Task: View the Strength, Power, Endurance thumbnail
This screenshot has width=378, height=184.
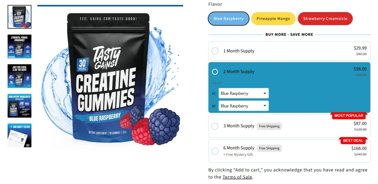Action: pos(19,46)
